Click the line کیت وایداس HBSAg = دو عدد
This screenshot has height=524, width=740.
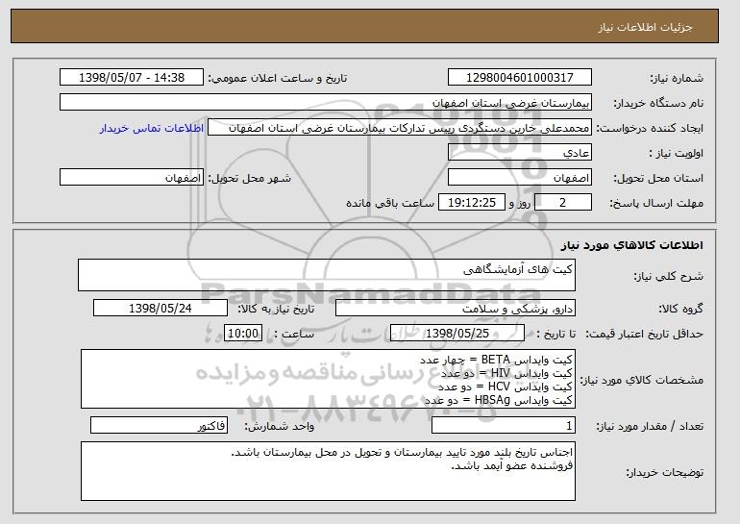point(499,400)
